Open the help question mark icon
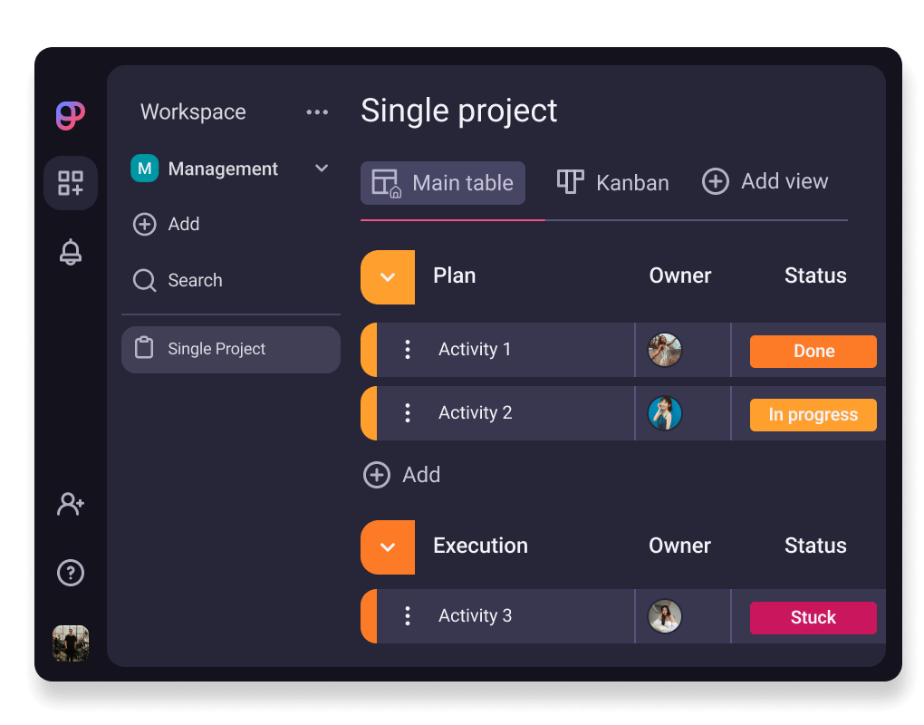This screenshot has width=924, height=725. point(71,573)
